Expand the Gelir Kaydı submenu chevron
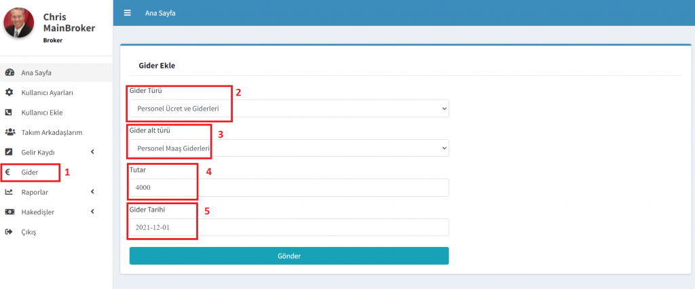The height and width of the screenshot is (289, 695). coord(92,152)
